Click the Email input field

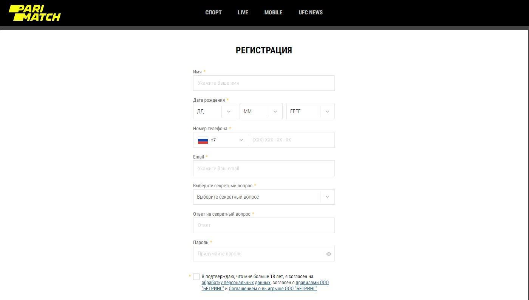tap(264, 169)
